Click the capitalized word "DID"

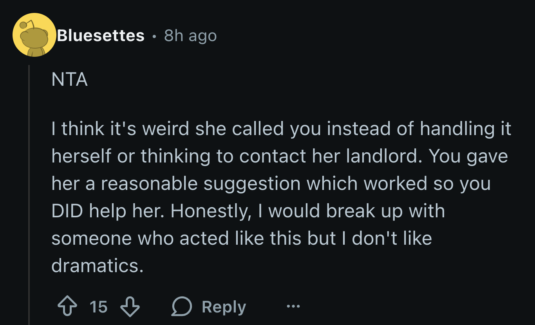67,211
